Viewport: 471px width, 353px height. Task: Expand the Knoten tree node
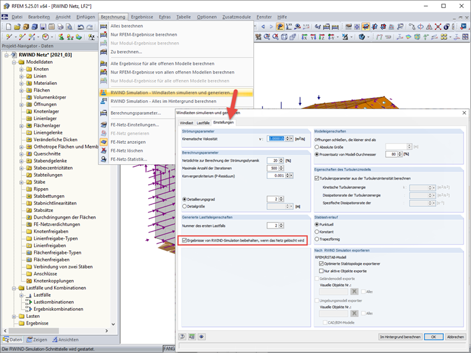point(21,69)
